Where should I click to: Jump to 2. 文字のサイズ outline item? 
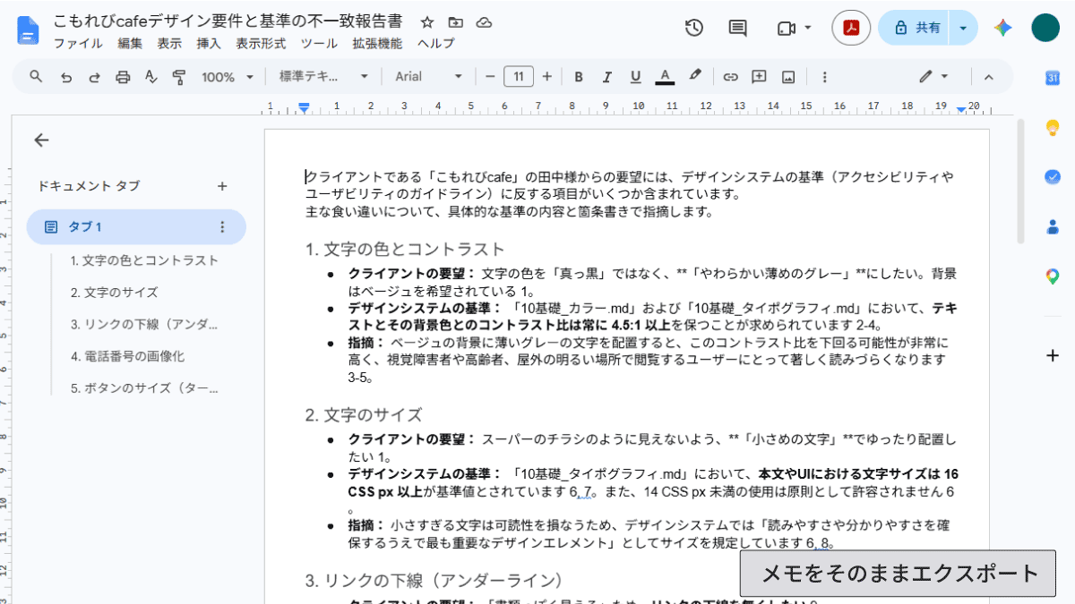point(114,293)
